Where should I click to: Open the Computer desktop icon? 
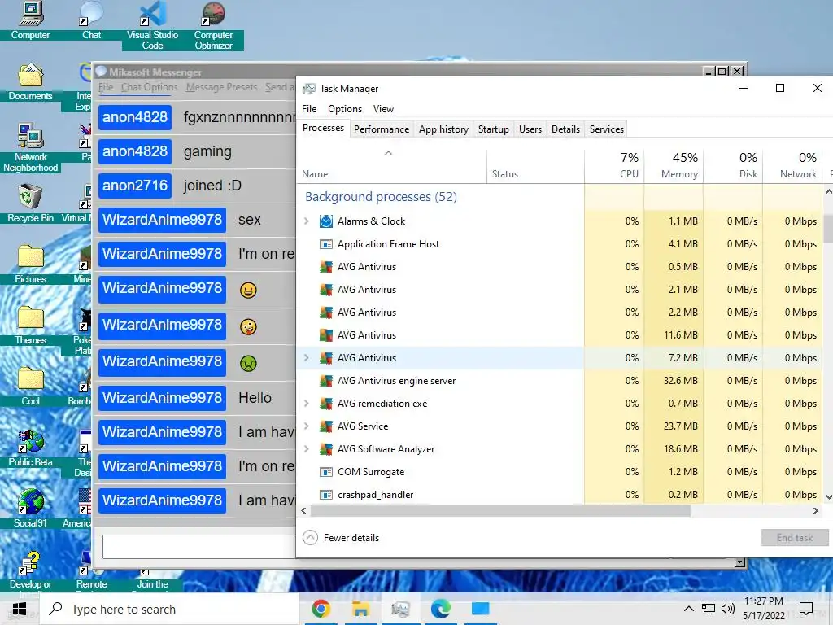click(30, 20)
